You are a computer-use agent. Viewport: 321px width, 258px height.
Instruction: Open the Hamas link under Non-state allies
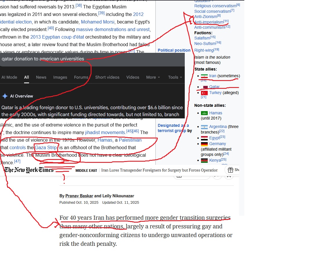coord(216,113)
